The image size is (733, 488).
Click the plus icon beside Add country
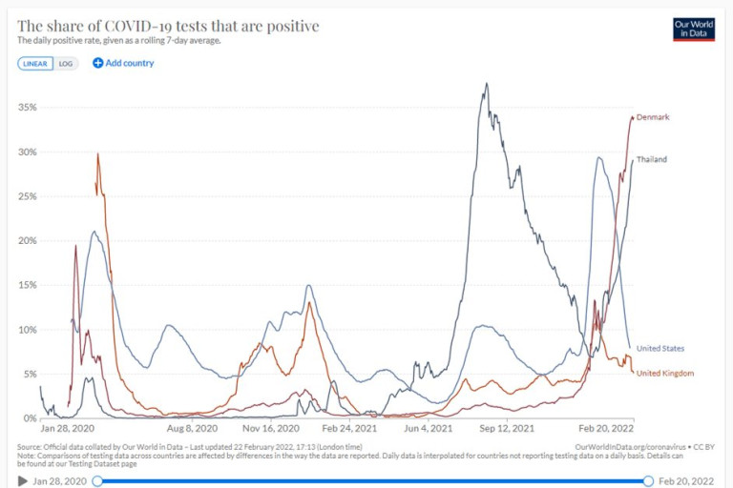point(98,63)
